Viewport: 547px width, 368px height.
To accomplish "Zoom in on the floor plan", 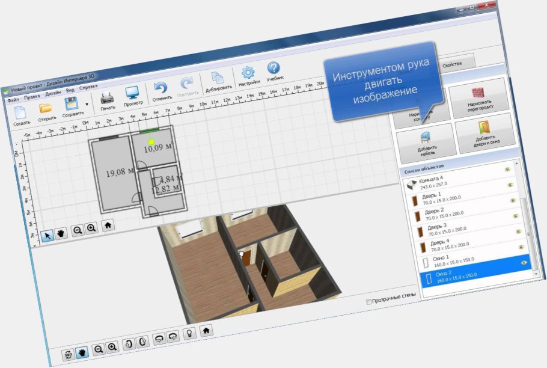I will click(90, 227).
